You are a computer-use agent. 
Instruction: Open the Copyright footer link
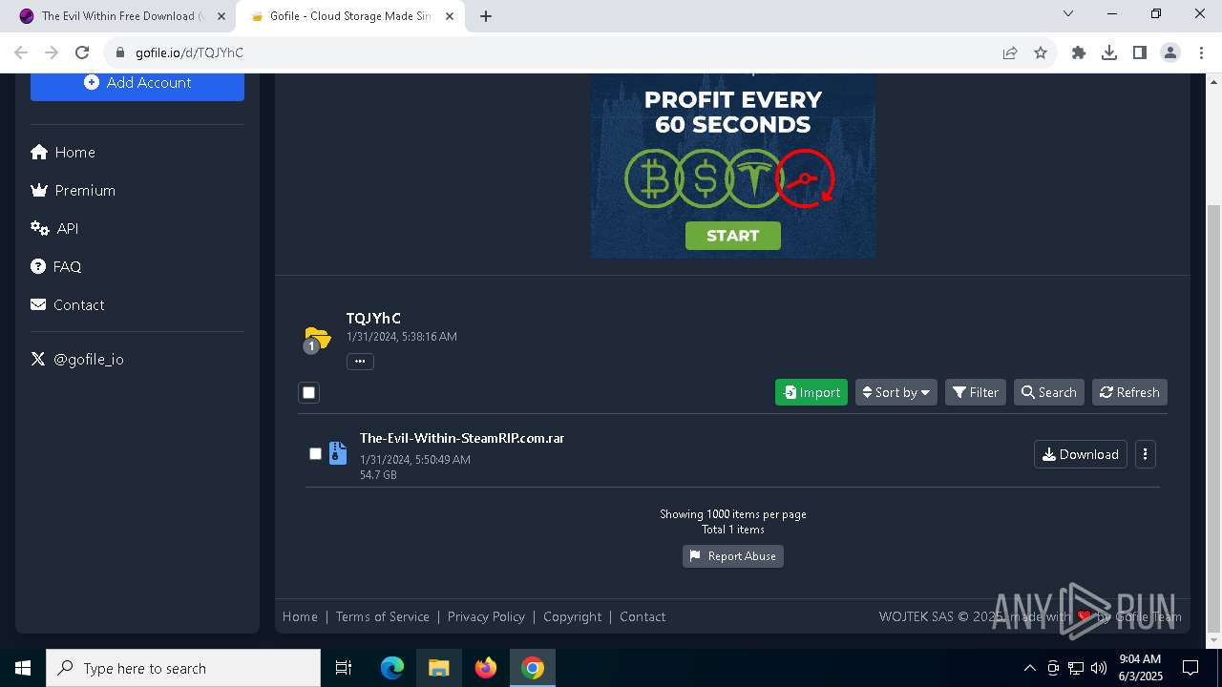(573, 616)
